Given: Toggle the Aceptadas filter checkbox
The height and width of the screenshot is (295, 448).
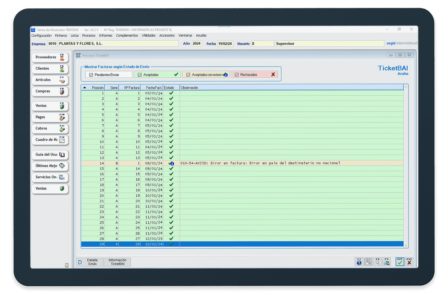Looking at the screenshot, I should pyautogui.click(x=140, y=75).
